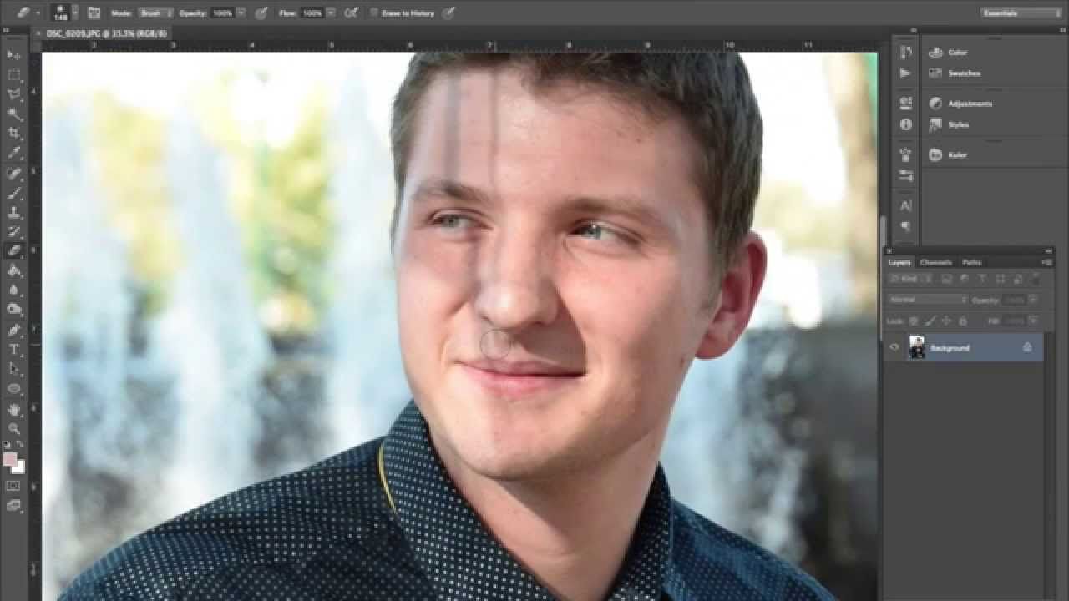
Task: Switch to the Paths tab
Action: pyautogui.click(x=971, y=262)
